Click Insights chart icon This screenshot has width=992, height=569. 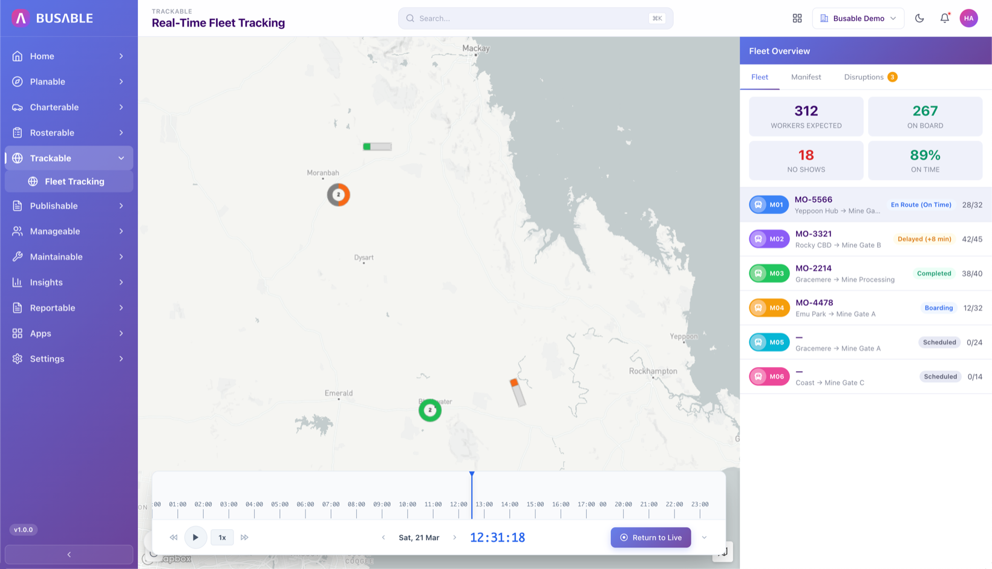point(18,282)
